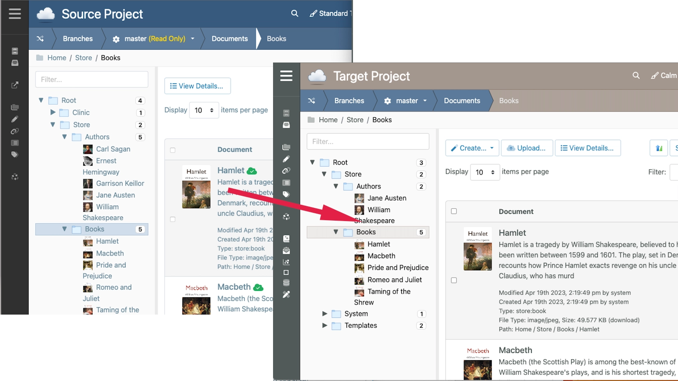678x381 pixels.
Task: Expand the System folder in Target tree
Action: coord(325,314)
